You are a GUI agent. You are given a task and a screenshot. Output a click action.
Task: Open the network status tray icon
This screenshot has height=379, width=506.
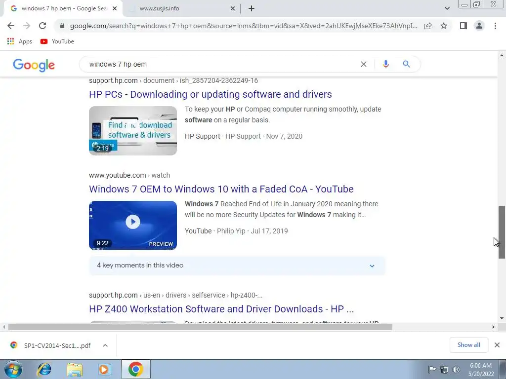point(444,369)
